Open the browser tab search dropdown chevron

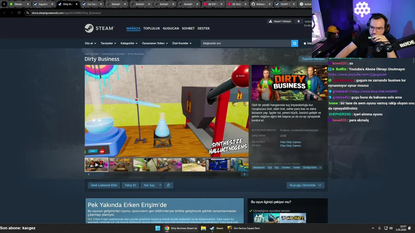pos(4,4)
